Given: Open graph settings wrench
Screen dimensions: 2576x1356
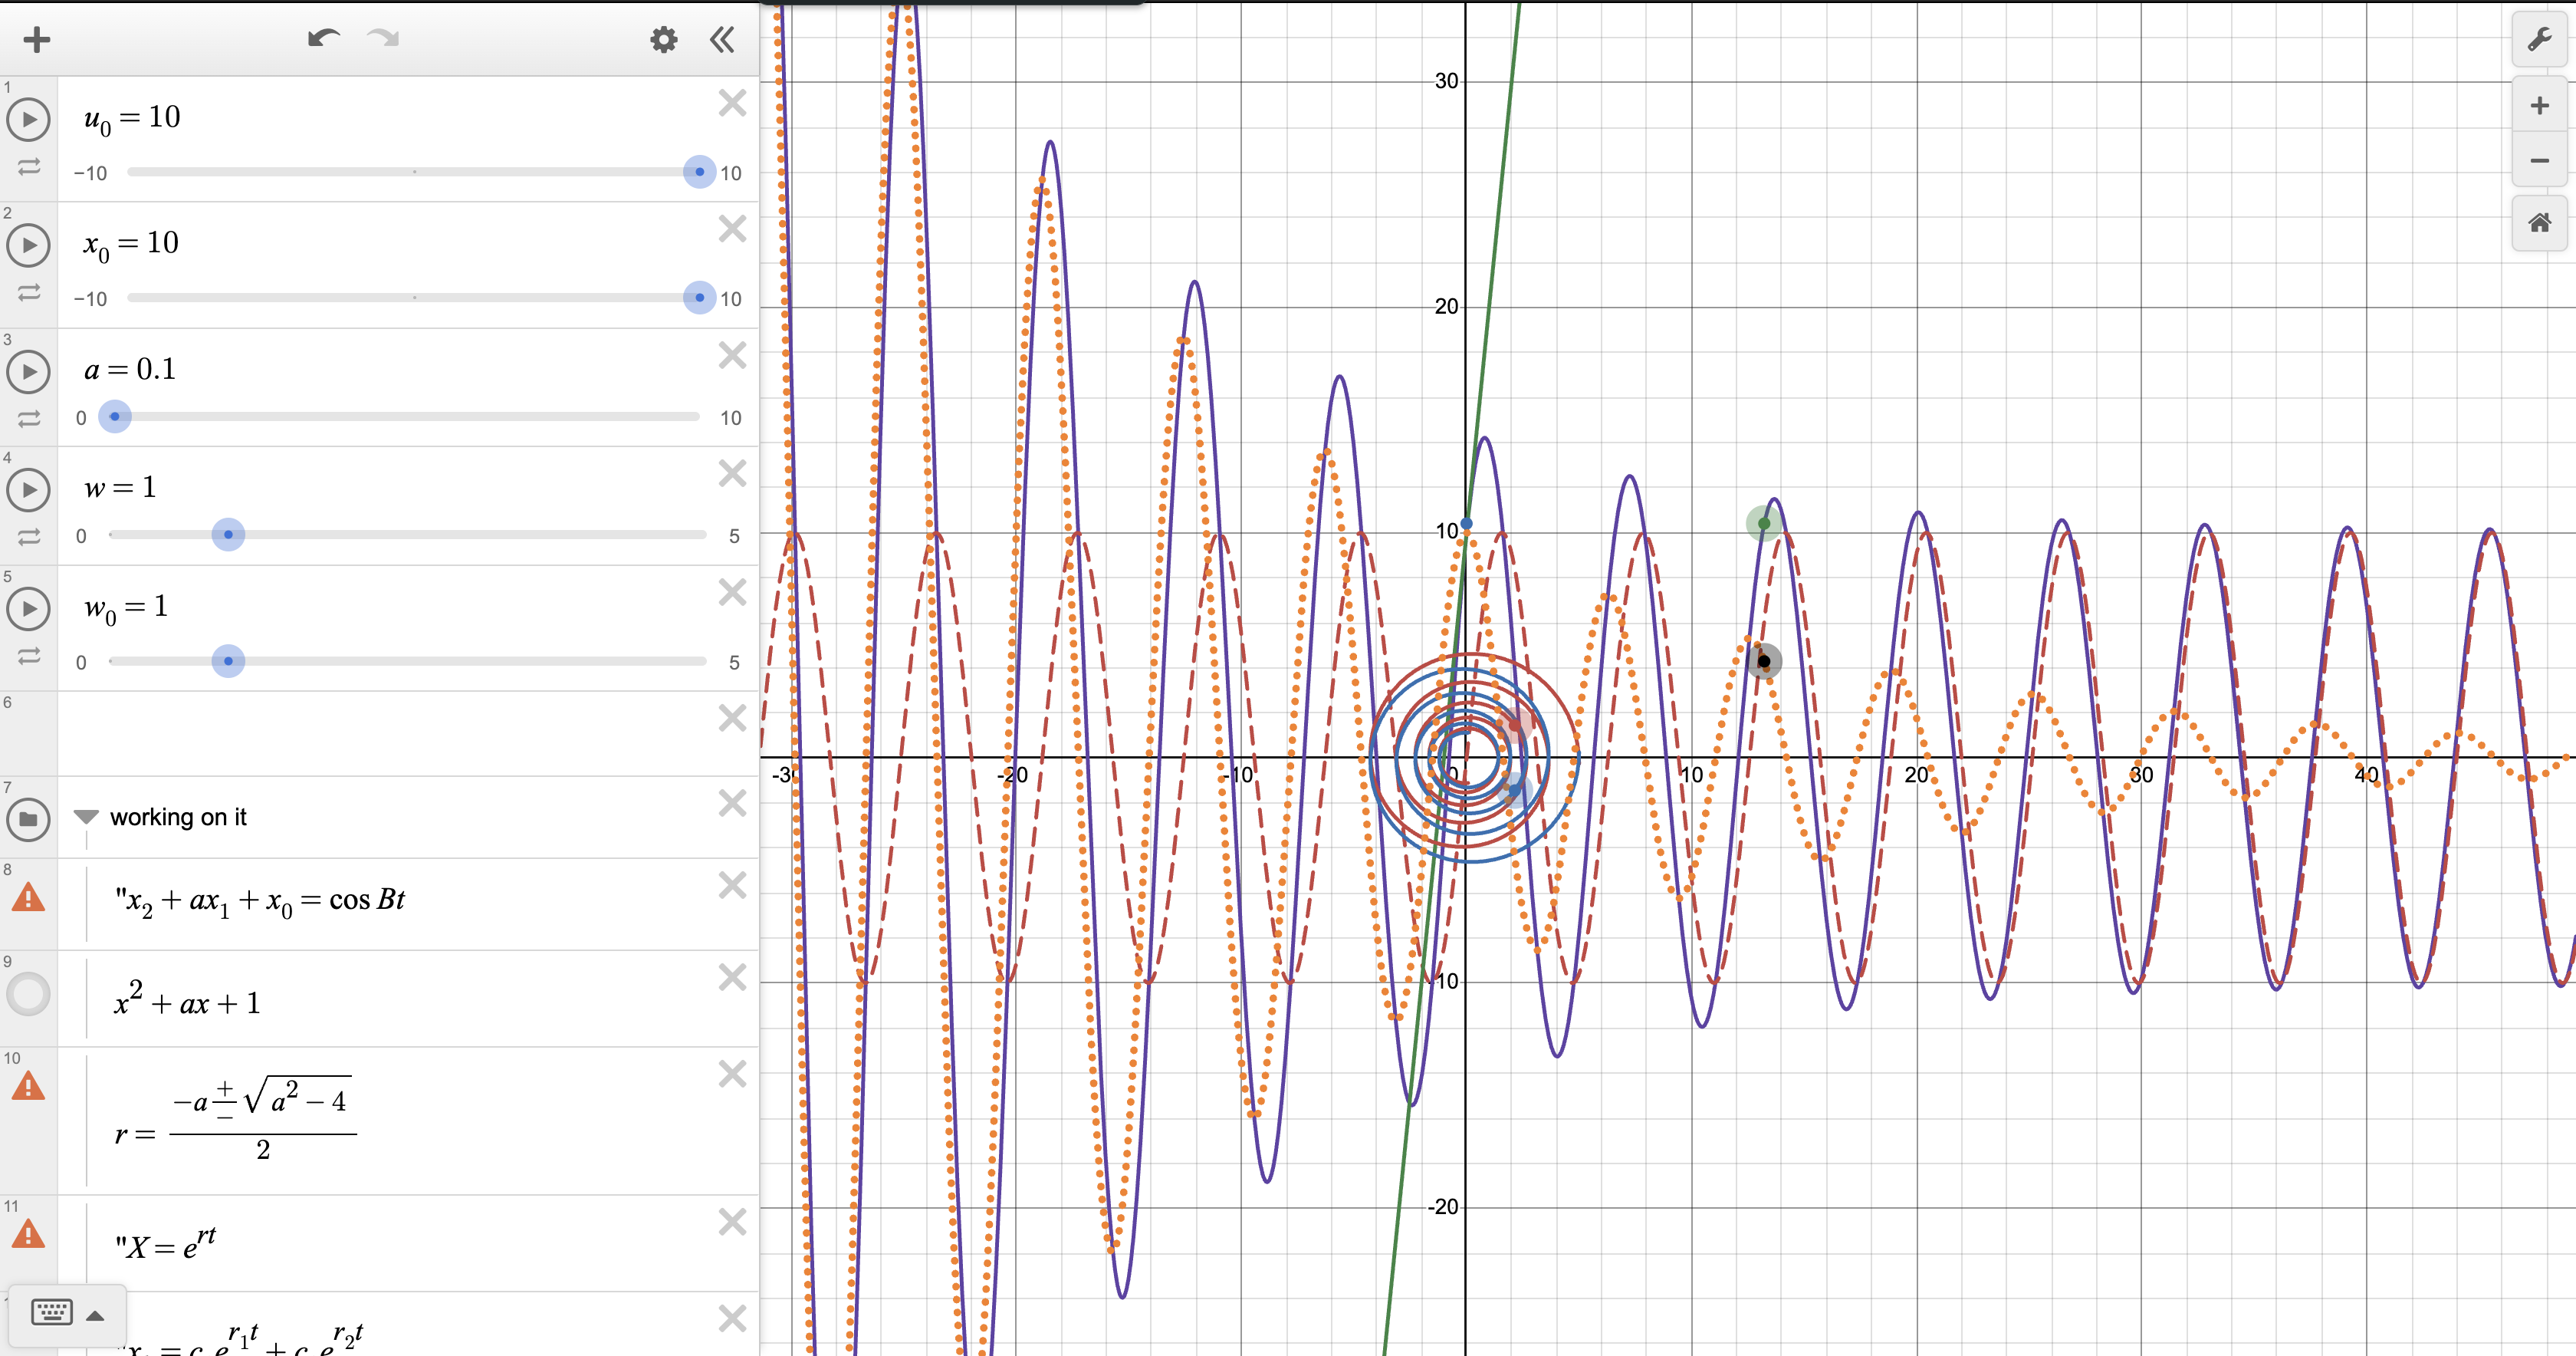Looking at the screenshot, I should 2539,40.
